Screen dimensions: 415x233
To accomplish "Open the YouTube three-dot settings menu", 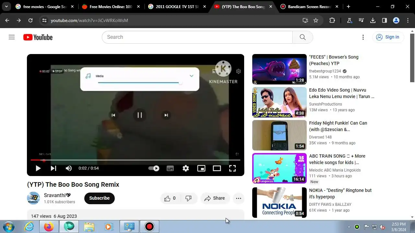I will click(363, 37).
